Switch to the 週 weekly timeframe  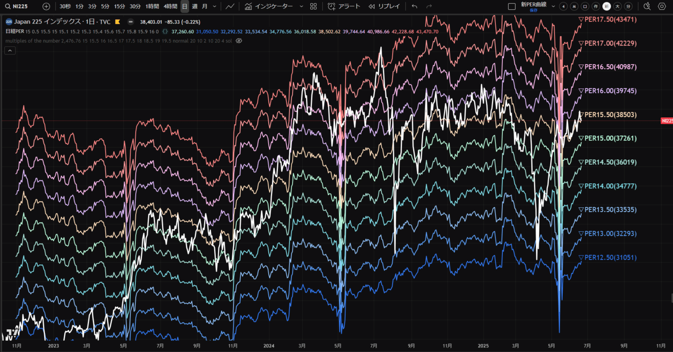[195, 6]
